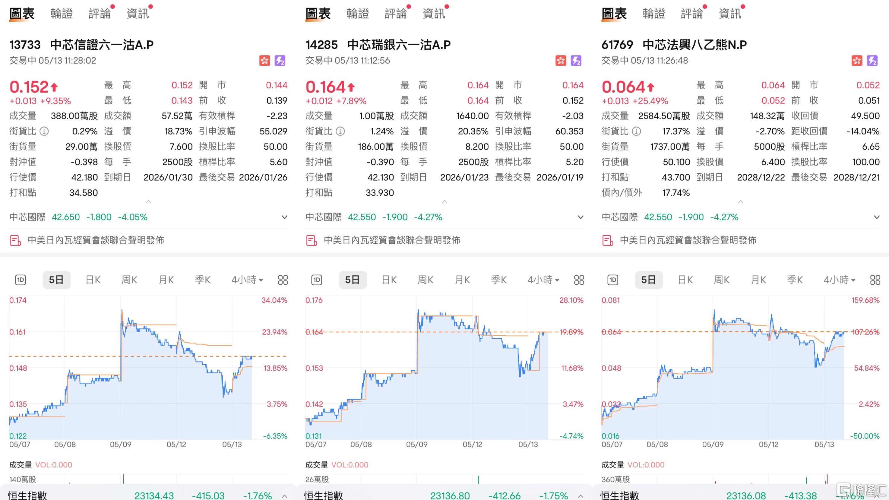Expand 中芯國際 42.650 underlying row dropdown
The height and width of the screenshot is (500, 889).
284,217
